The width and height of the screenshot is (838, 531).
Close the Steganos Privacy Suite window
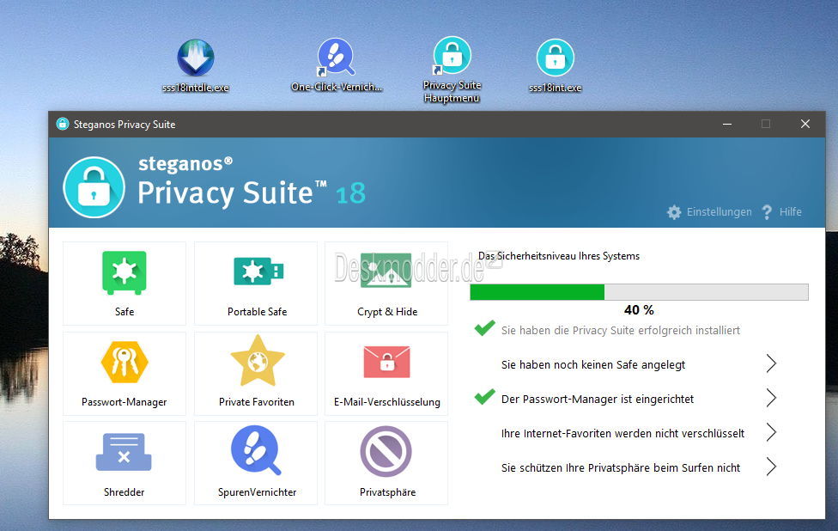tap(805, 124)
